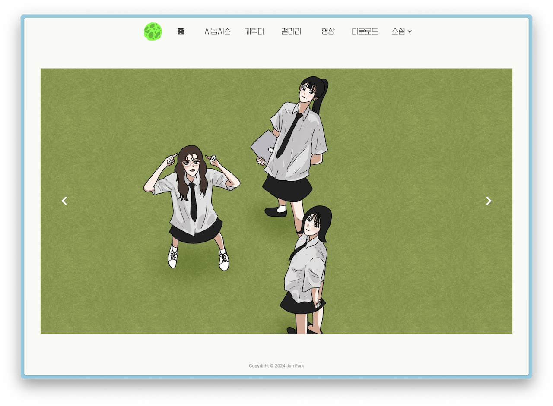Click the white sneakers of the wavy-haired girl

pos(173,258)
